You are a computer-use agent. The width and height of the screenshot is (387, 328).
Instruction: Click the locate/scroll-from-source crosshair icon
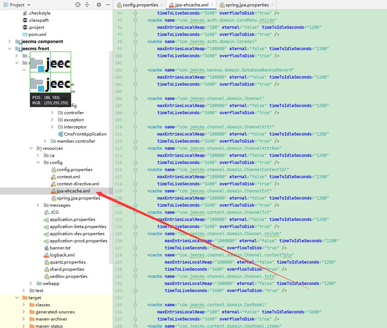point(78,5)
